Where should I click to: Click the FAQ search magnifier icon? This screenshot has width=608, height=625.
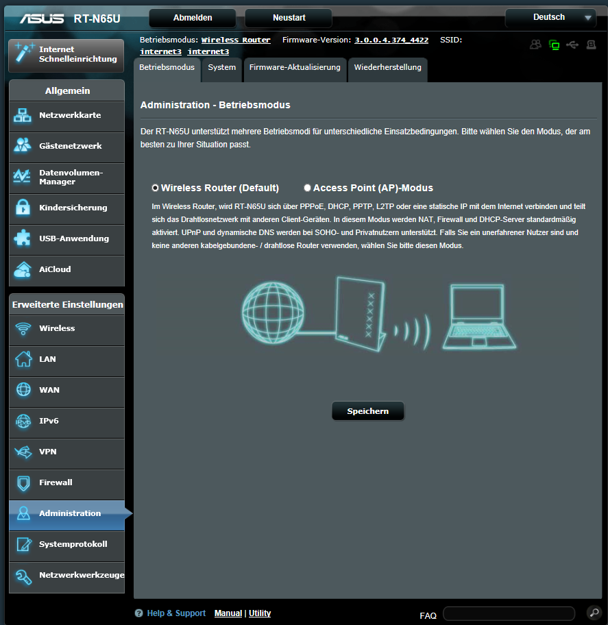pos(593,613)
